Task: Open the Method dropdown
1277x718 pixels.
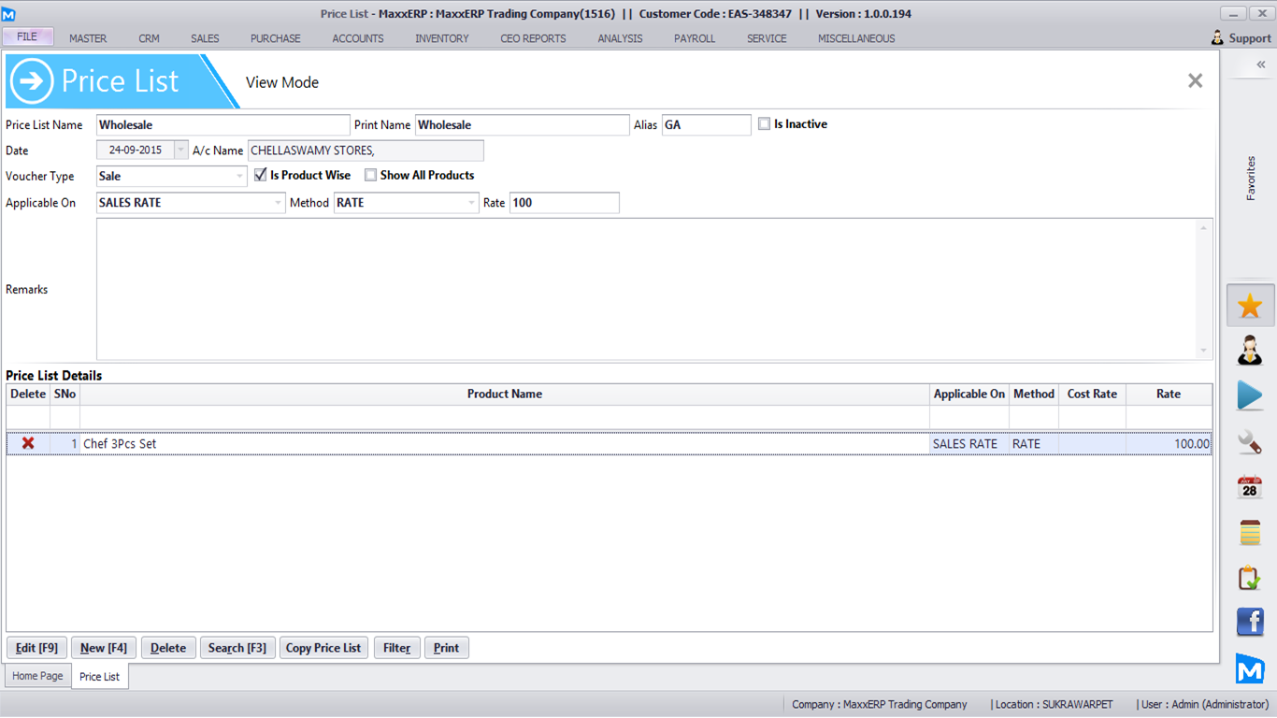Action: (471, 203)
